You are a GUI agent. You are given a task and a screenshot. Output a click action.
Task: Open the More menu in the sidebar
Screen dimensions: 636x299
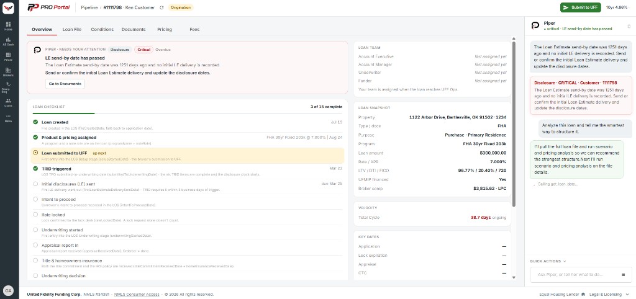[8, 118]
